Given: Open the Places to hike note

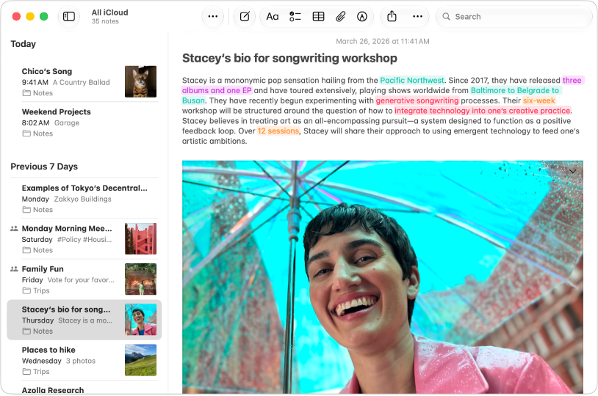Looking at the screenshot, I should click(x=84, y=360).
